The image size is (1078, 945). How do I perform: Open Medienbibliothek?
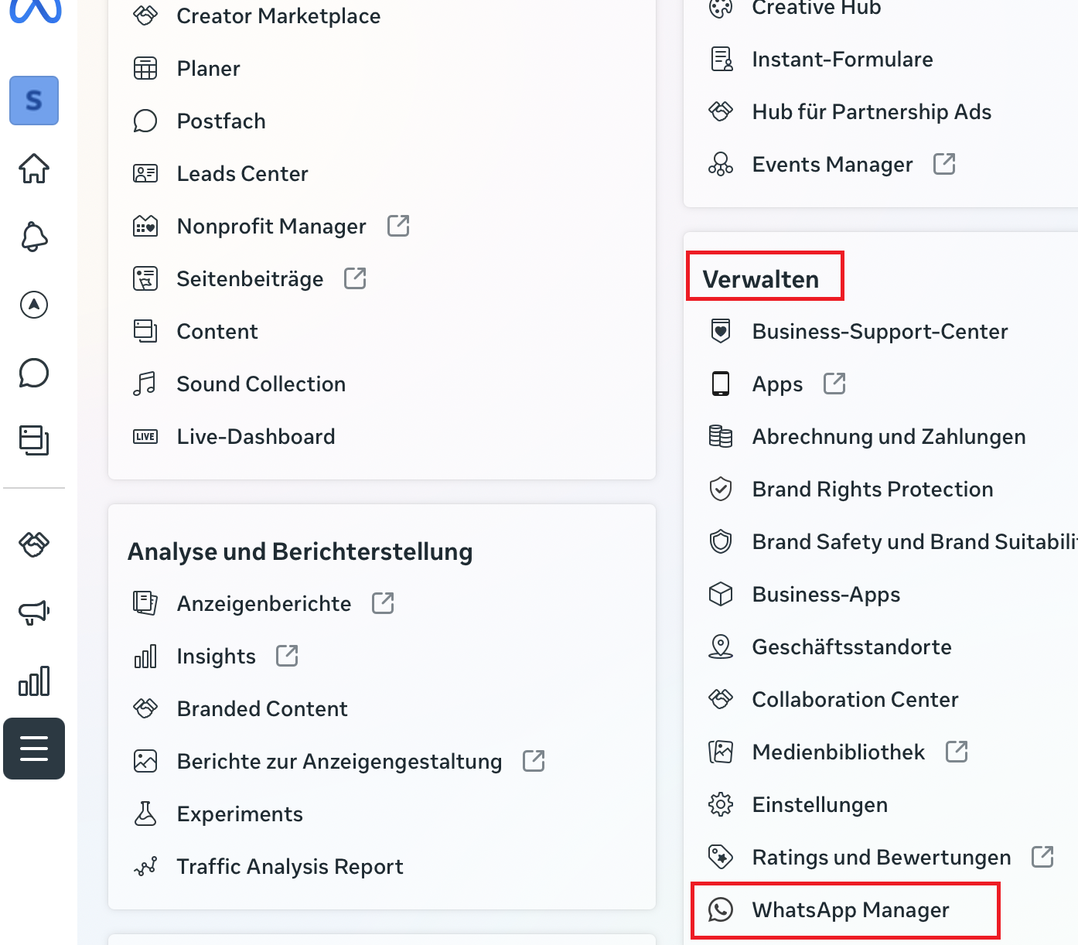838,752
